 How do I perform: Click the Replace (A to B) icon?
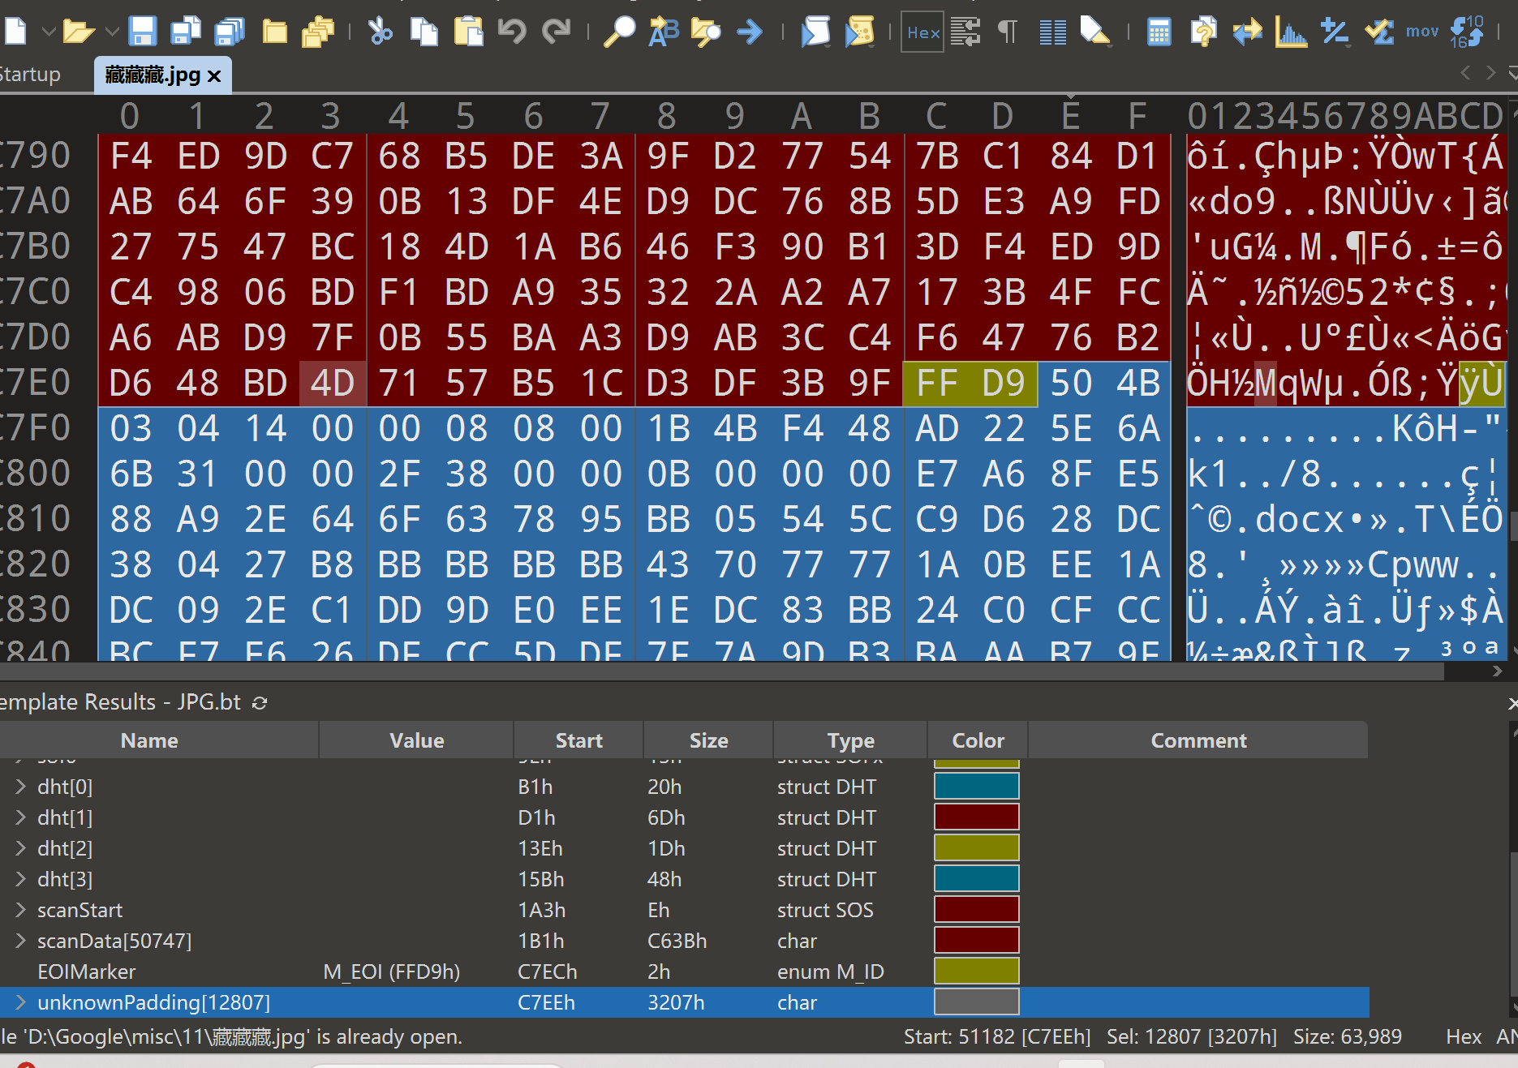coord(664,32)
